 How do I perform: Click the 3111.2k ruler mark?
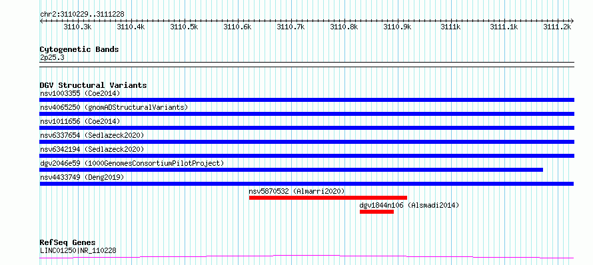[x=558, y=27]
